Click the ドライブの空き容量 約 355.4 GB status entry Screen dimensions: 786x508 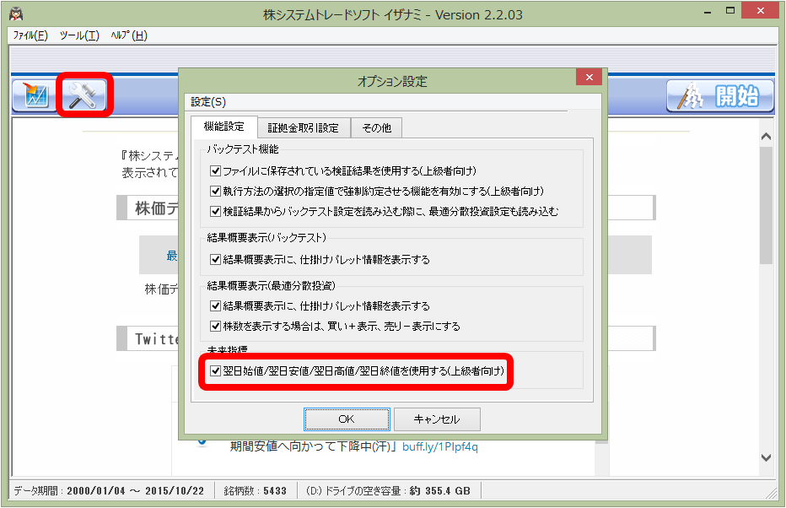pos(388,491)
